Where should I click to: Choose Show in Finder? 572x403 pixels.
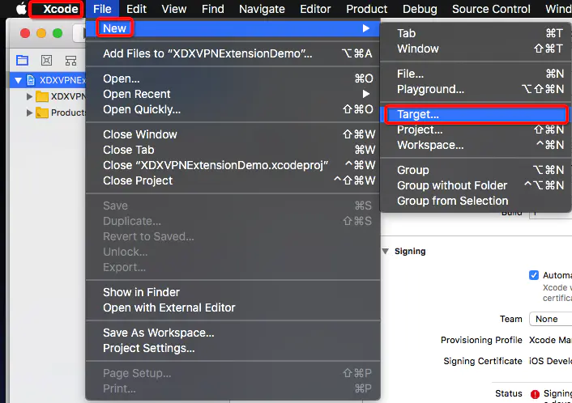(x=141, y=292)
